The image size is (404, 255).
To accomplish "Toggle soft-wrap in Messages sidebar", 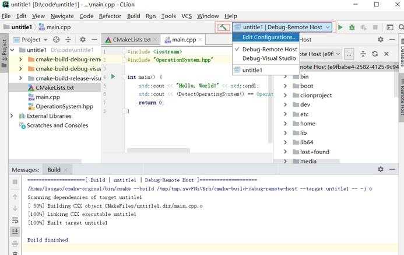I will pyautogui.click(x=15, y=220).
